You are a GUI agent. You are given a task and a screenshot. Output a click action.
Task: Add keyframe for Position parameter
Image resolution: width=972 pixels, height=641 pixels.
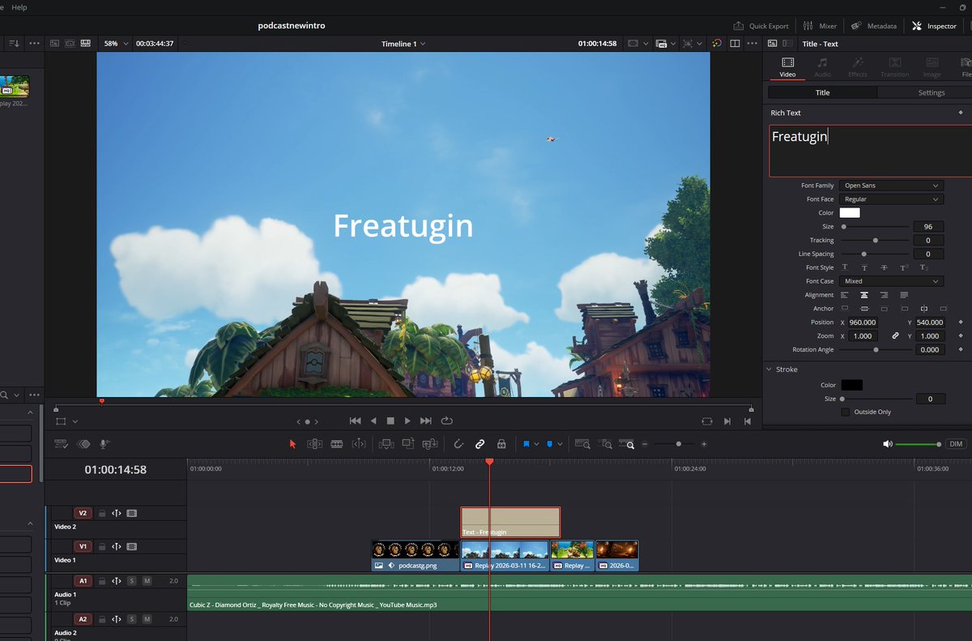pos(961,323)
